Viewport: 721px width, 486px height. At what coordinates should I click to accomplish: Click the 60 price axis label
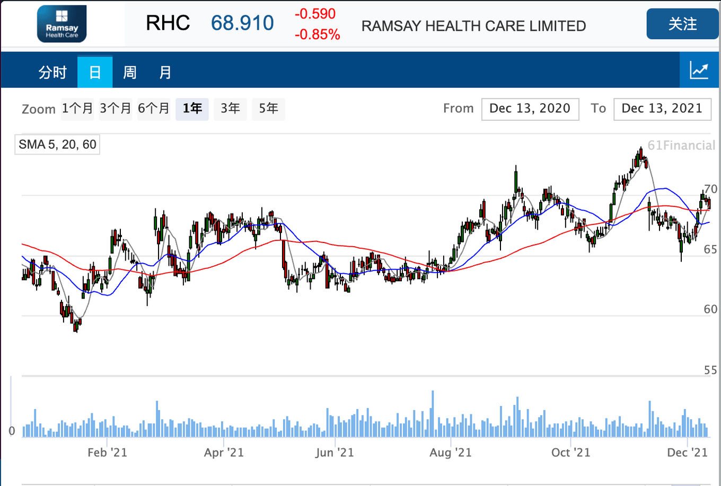[710, 309]
